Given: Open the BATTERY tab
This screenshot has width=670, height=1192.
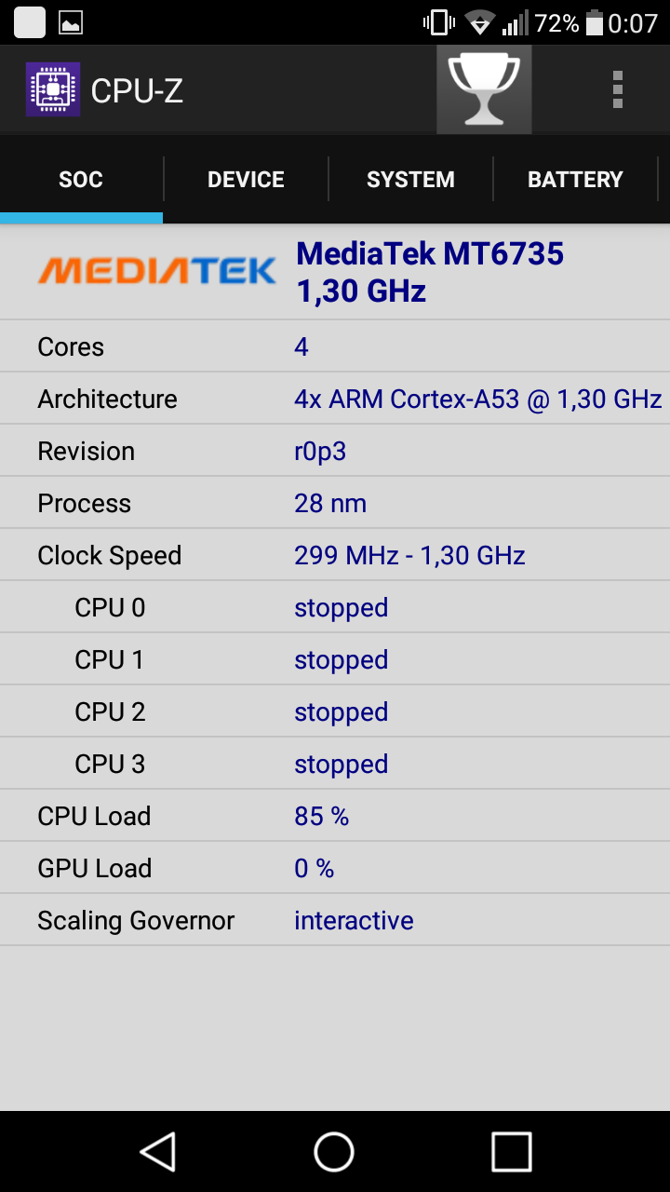Looking at the screenshot, I should point(575,180).
